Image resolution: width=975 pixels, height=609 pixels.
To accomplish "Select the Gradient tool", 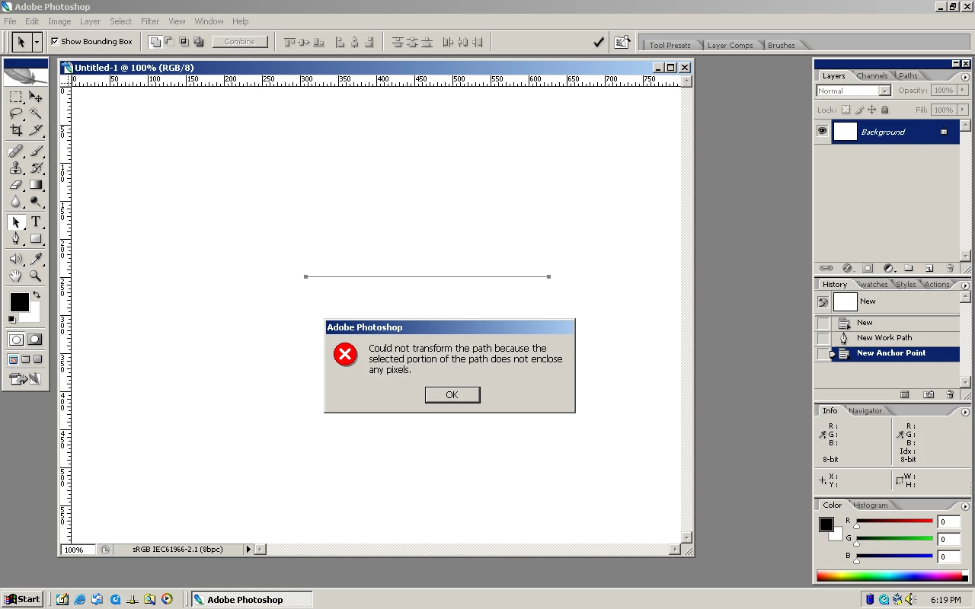I will coord(36,184).
